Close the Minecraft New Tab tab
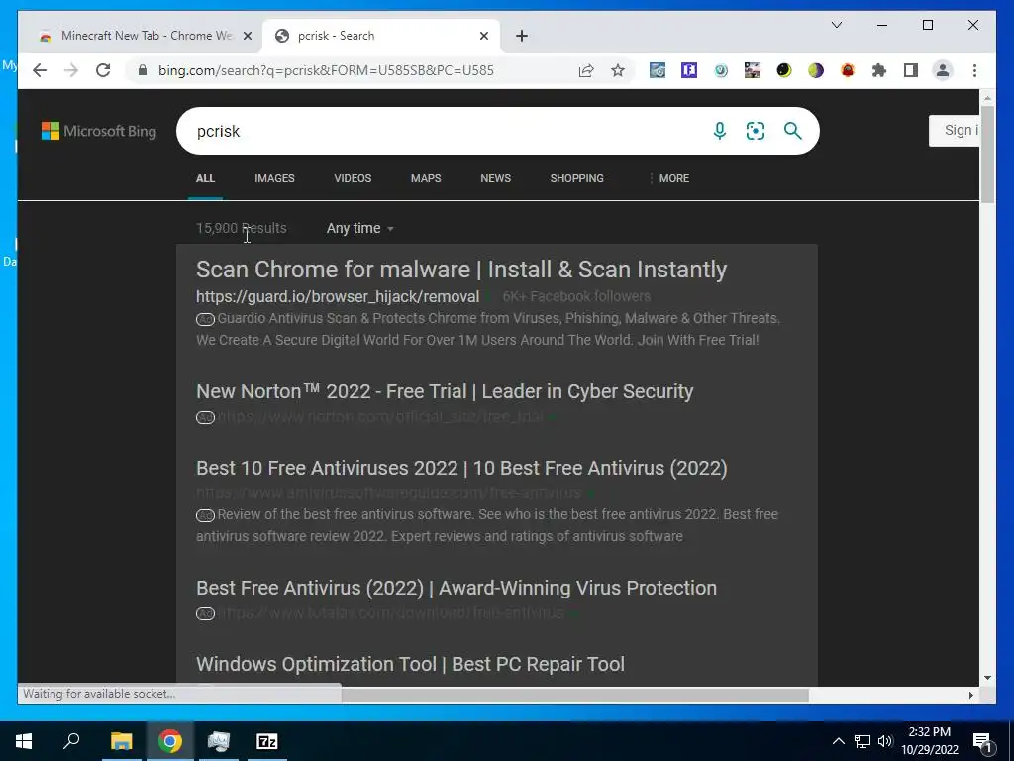The image size is (1014, 761). coord(247,37)
